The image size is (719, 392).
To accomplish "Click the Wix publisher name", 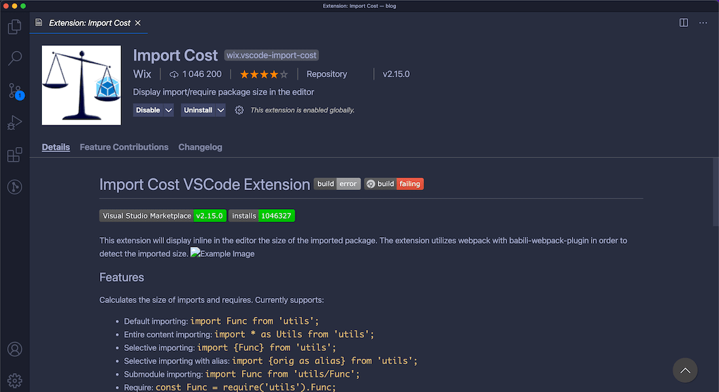I will coord(142,74).
